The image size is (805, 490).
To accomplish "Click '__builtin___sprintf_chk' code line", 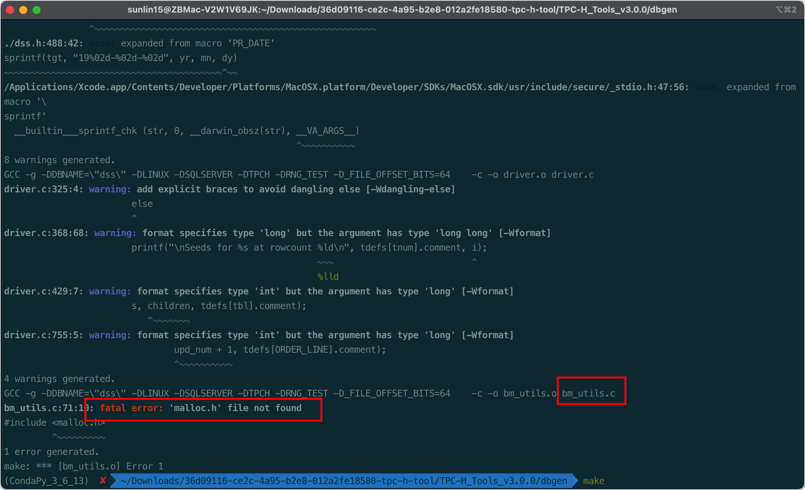I will pyautogui.click(x=187, y=131).
